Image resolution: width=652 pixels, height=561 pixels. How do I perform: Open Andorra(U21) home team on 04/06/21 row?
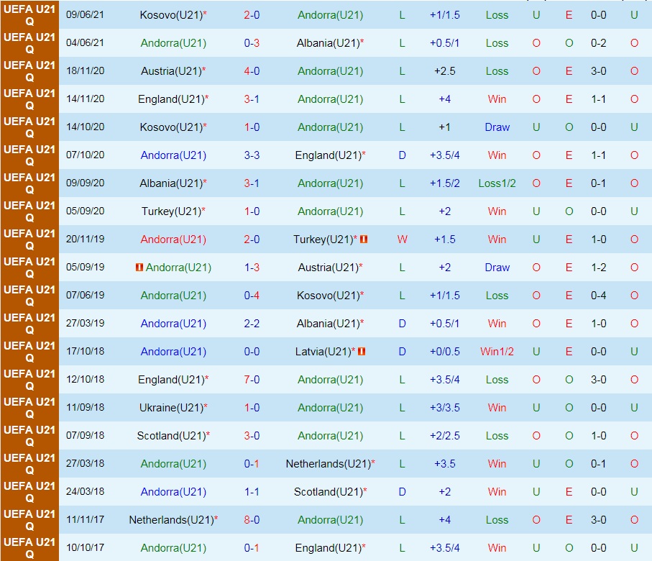click(x=173, y=43)
